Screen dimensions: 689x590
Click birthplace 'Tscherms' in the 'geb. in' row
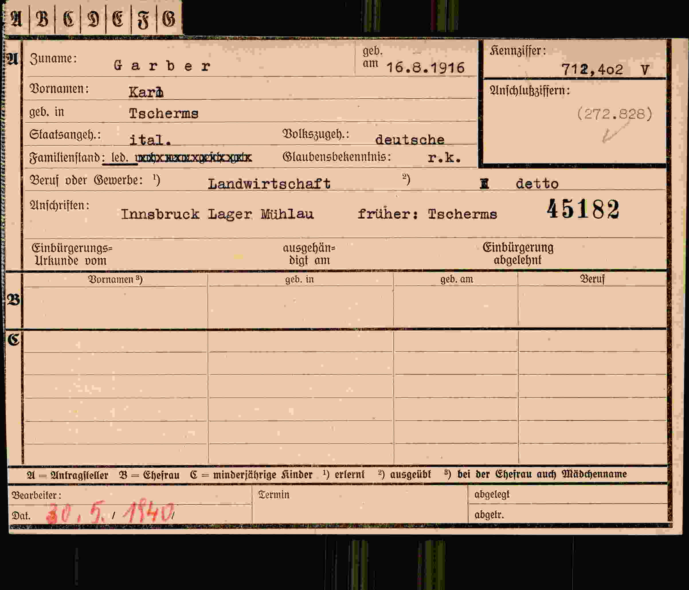(164, 114)
